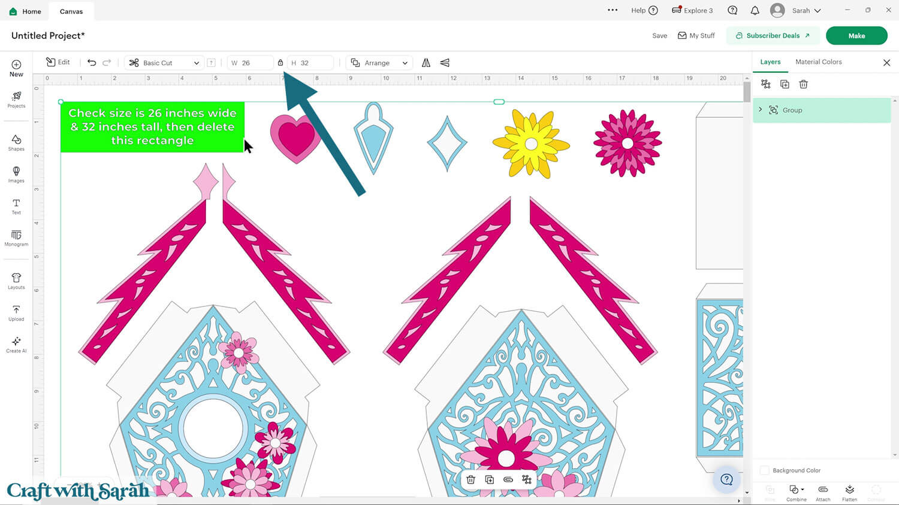Click the Upload icon
The image size is (899, 505).
tap(16, 312)
